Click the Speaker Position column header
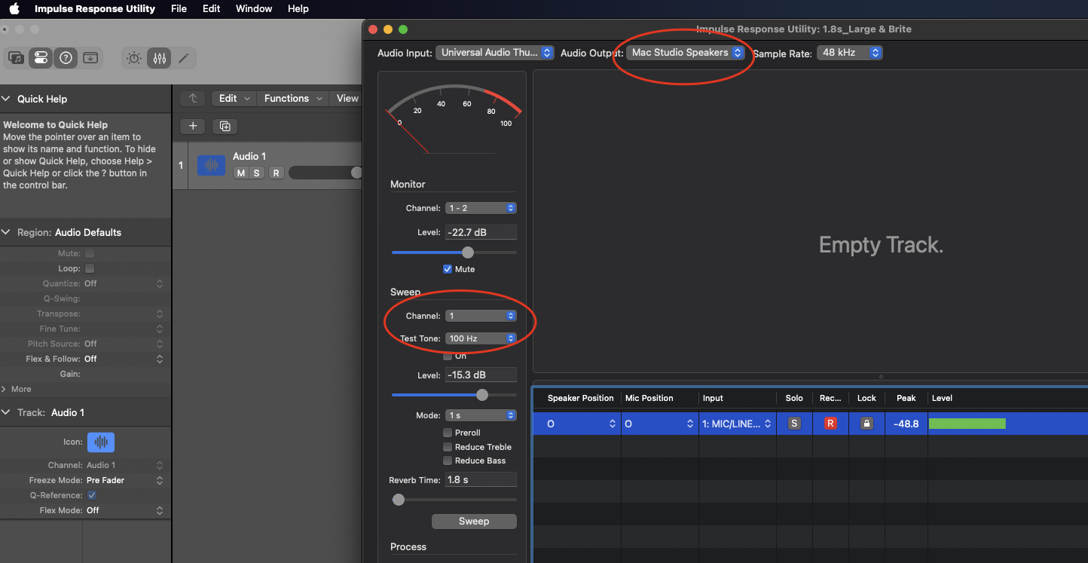 click(x=580, y=398)
